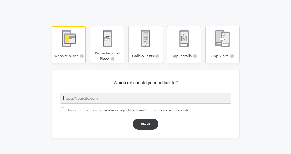Switch to App Visits label

click(x=220, y=56)
